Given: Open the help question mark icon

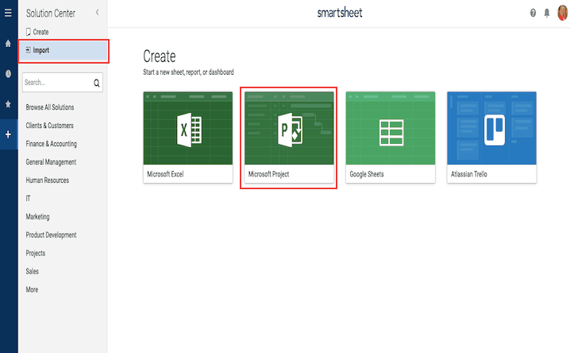Looking at the screenshot, I should click(x=533, y=13).
